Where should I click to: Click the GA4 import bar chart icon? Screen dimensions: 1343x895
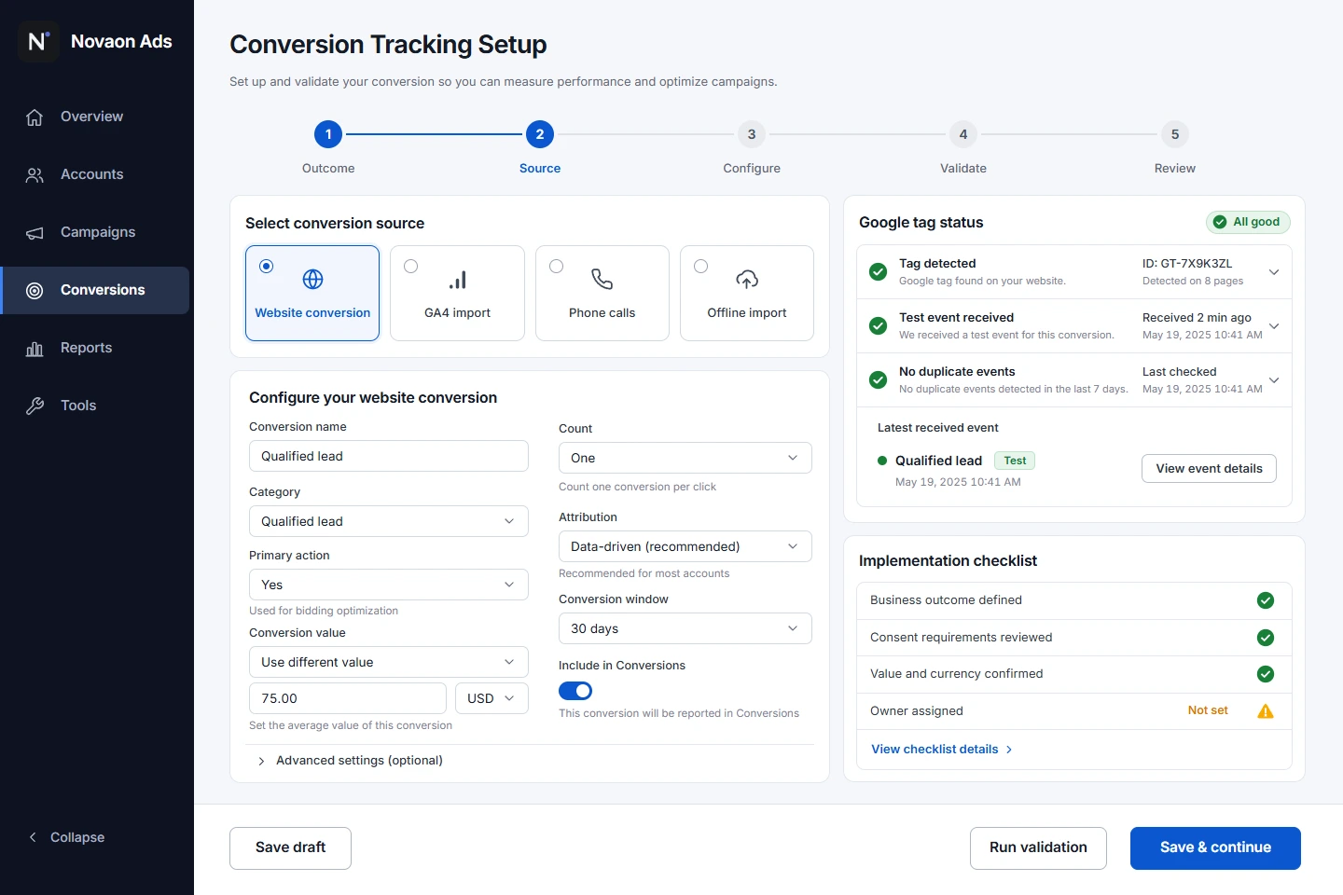click(458, 279)
